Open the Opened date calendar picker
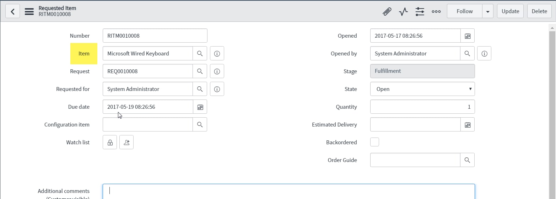556x199 pixels. (x=468, y=36)
